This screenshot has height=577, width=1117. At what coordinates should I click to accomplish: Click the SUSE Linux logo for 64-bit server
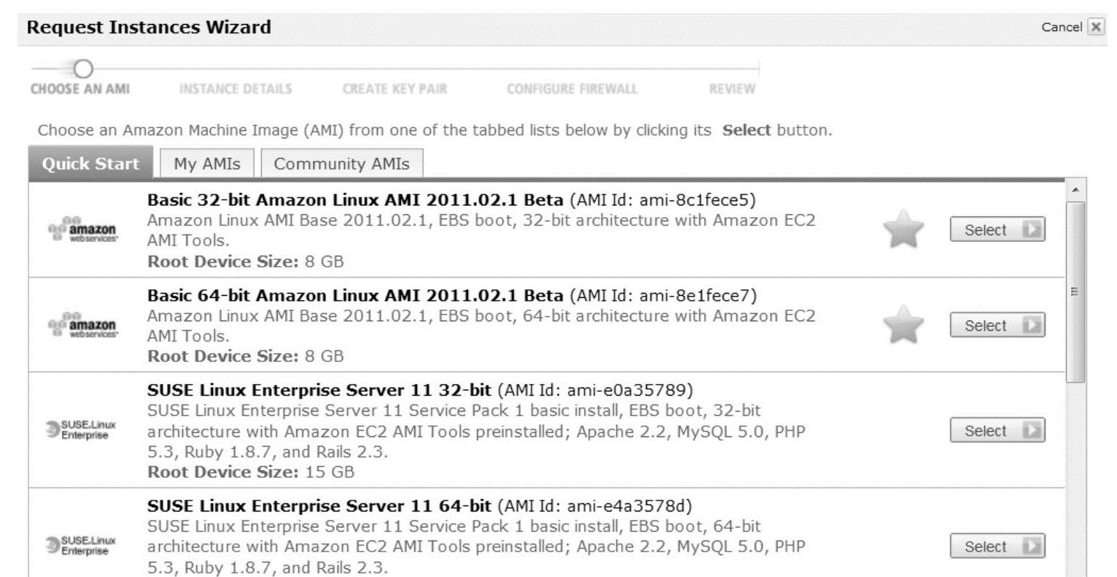(x=81, y=546)
